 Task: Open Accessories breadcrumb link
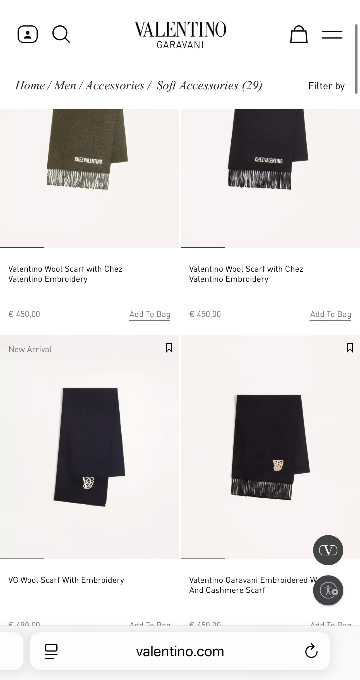pos(115,85)
